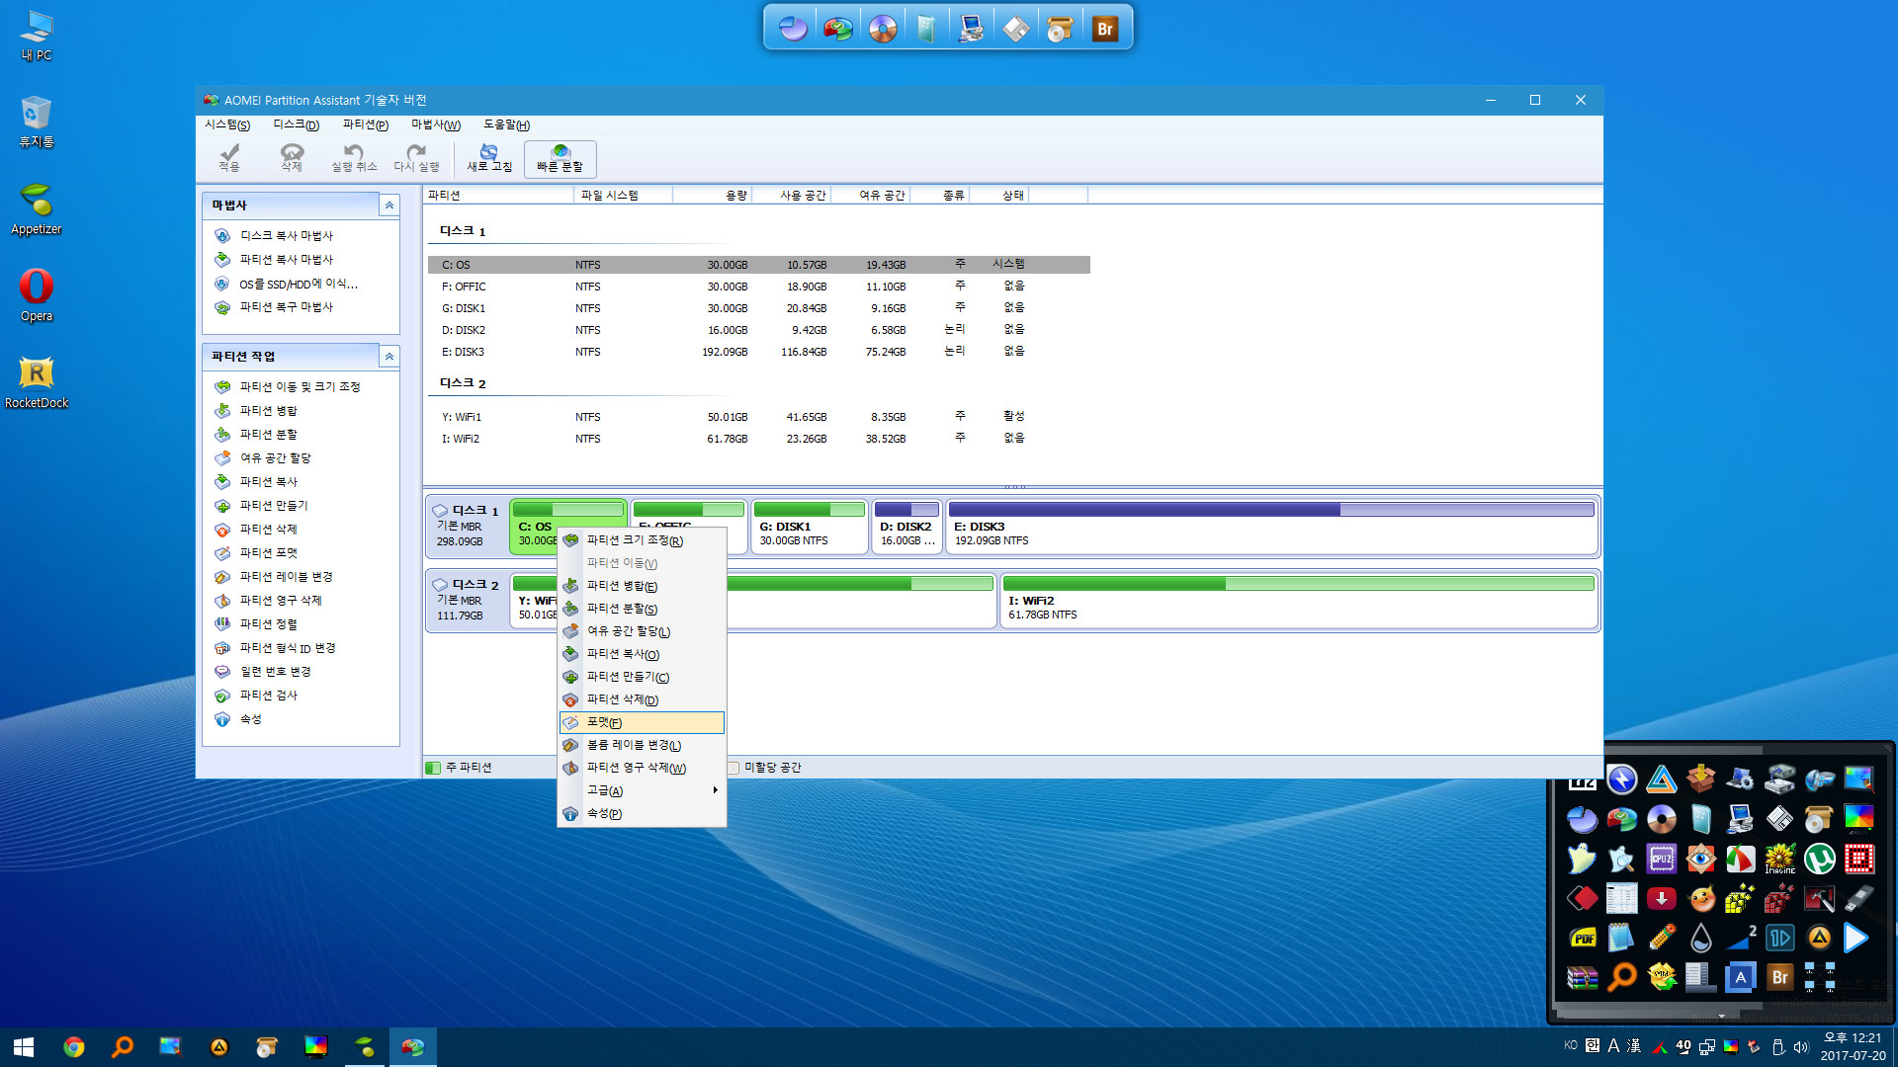Open 속성 in the sidebar operations list

point(250,718)
